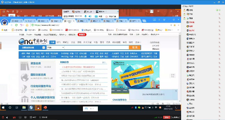Screen dimensions: 225x120
Task: Click the CNKI search text input box
Action: coord(97,47)
